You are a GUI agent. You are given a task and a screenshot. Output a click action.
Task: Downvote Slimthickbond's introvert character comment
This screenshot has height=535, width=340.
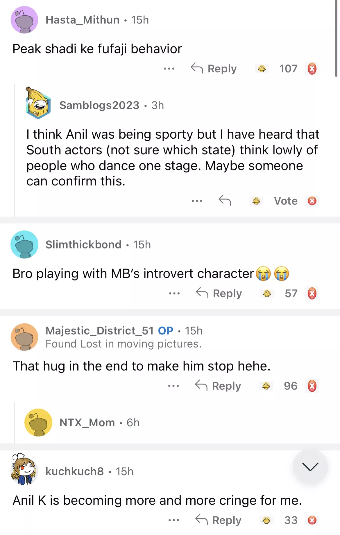312,294
